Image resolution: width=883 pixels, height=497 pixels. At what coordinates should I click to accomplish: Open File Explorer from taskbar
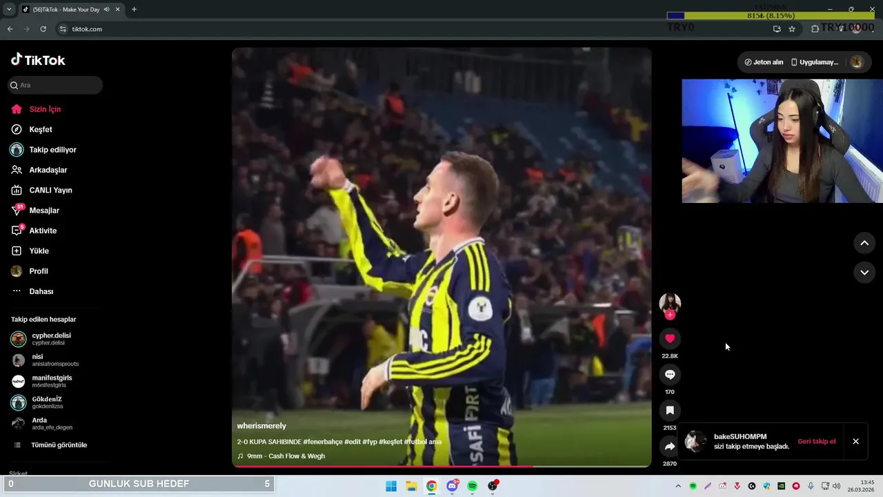[411, 486]
